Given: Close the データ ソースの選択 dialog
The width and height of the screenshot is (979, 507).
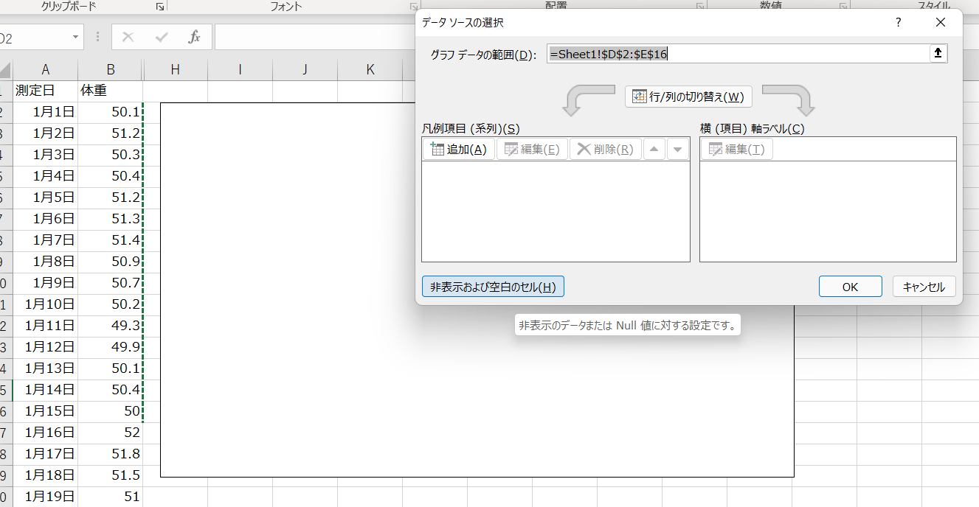Looking at the screenshot, I should point(940,22).
